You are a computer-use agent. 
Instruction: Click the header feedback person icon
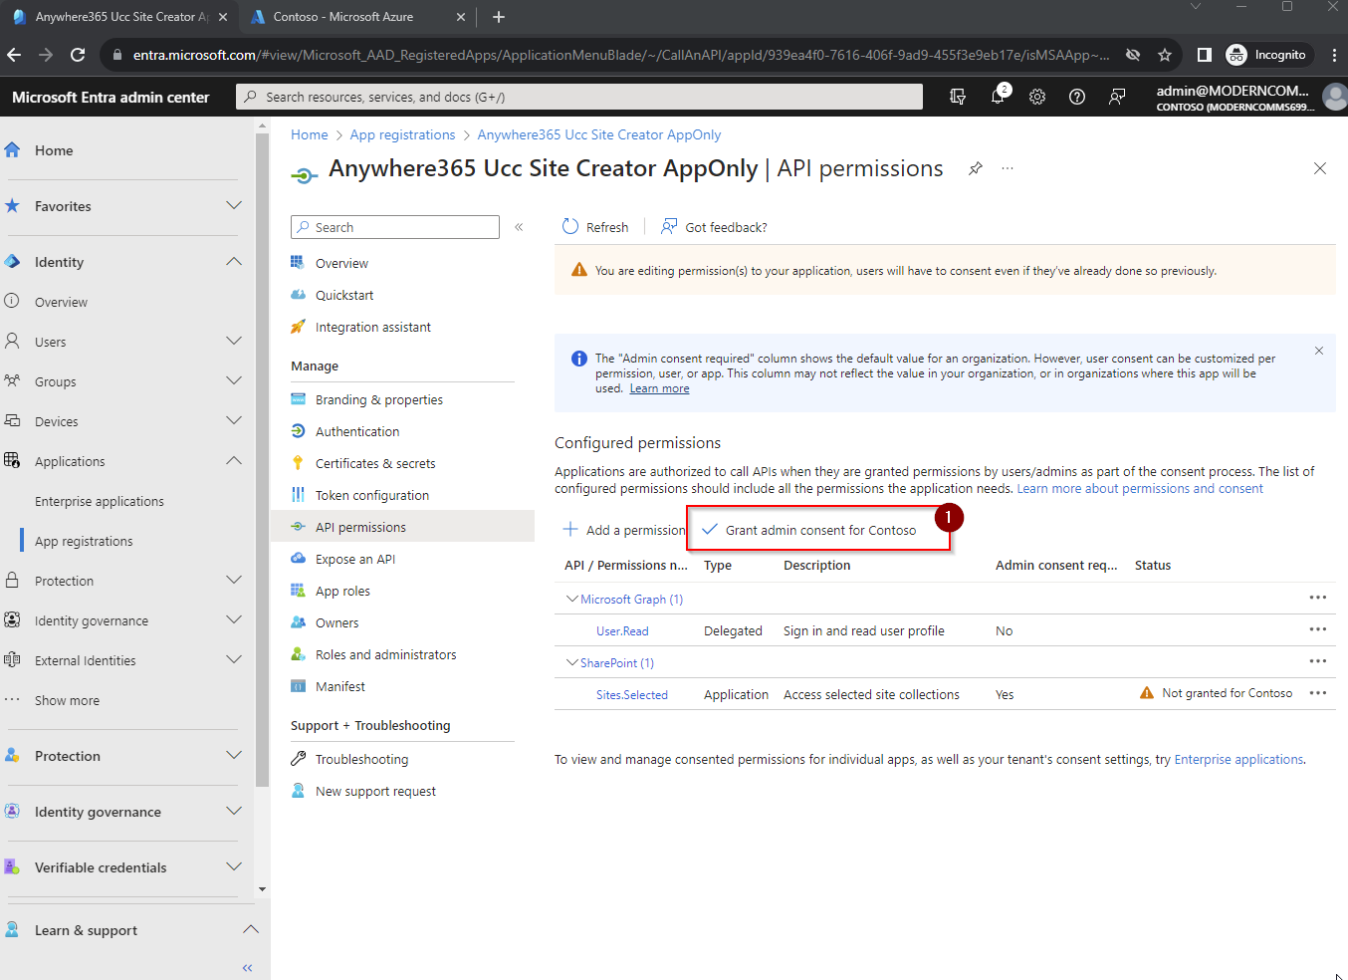[1117, 97]
